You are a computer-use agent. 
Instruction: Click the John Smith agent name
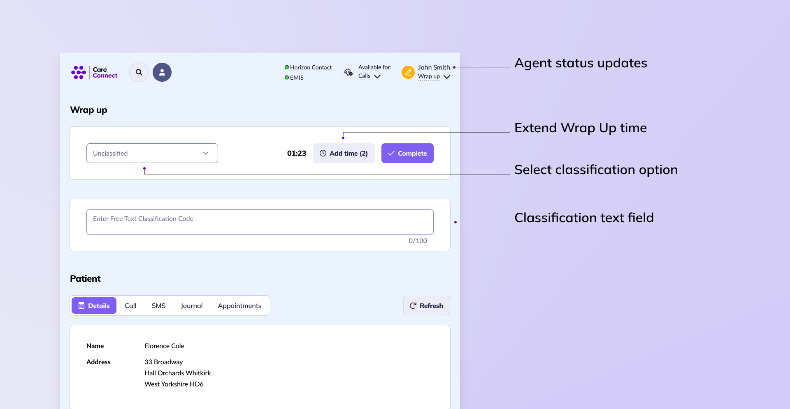pos(434,67)
